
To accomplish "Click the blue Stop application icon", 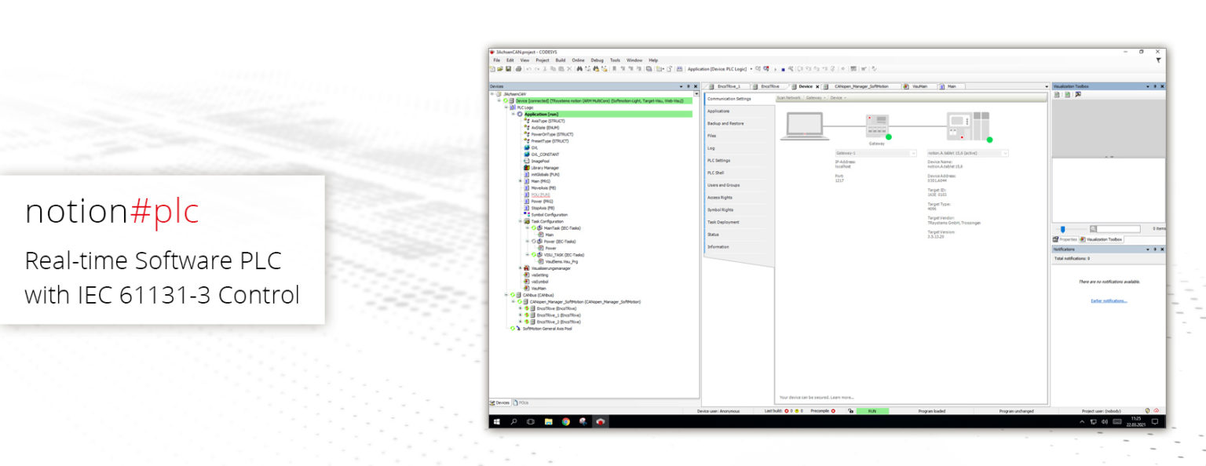I will (783, 69).
